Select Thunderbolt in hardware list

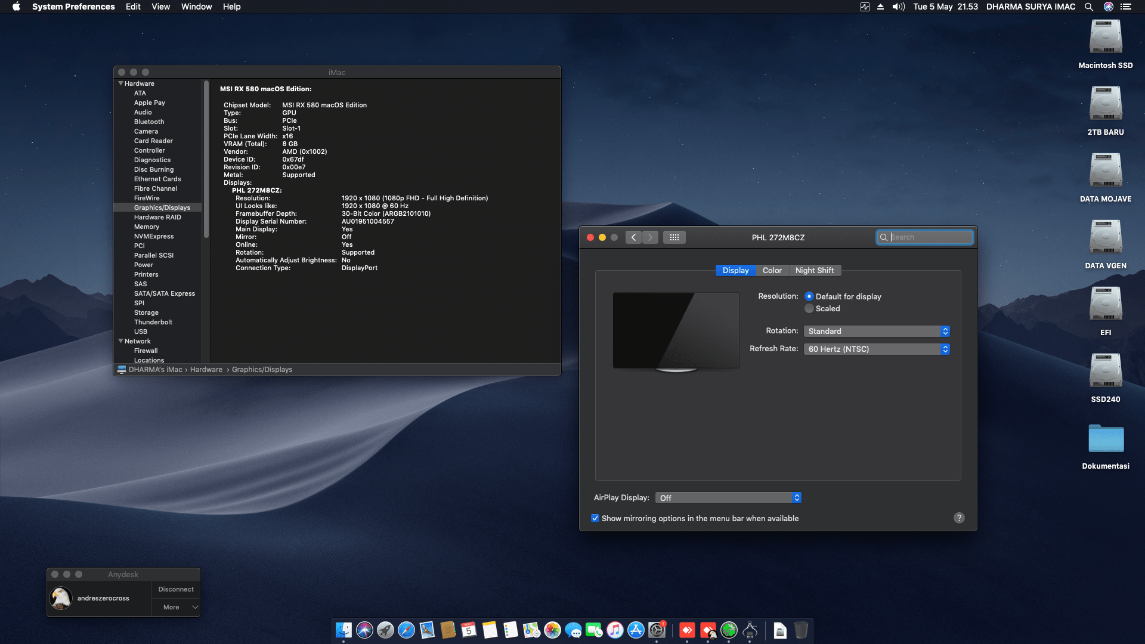pyautogui.click(x=153, y=322)
